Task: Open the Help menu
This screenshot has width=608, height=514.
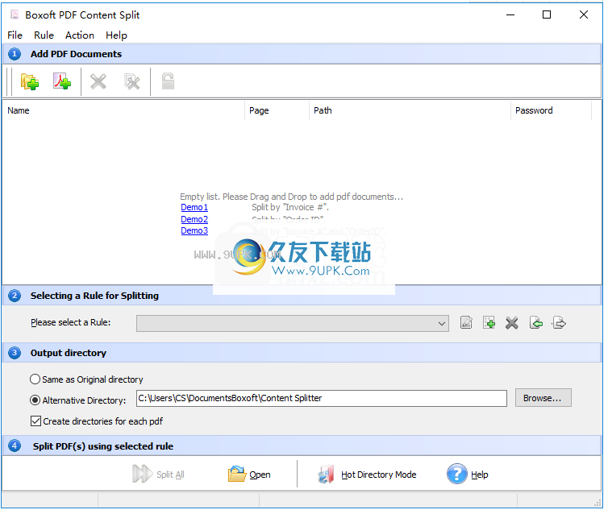Action: point(116,35)
